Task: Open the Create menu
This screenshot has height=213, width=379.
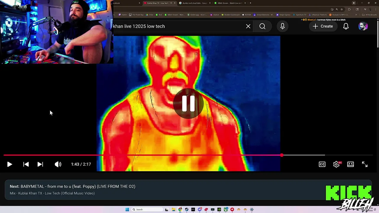Action: pos(323,26)
